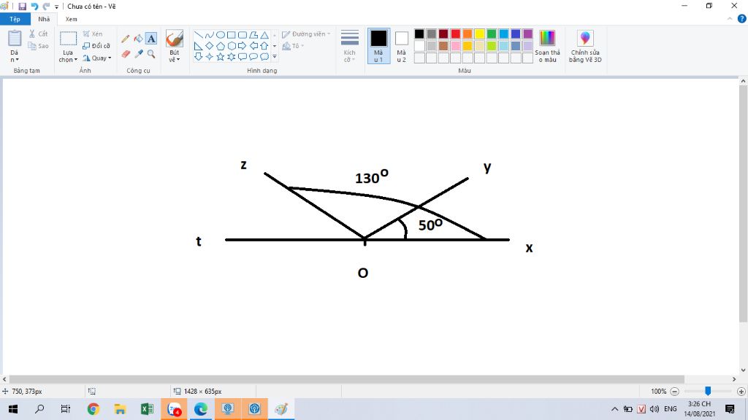748x420 pixels.
Task: Pick the red color swatch
Action: [456, 34]
